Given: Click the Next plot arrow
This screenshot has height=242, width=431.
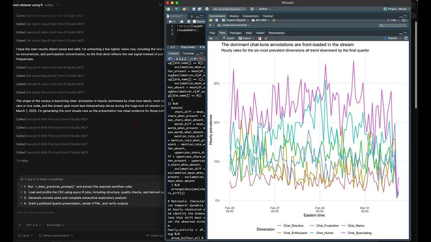Looking at the screenshot, I should tap(217, 38).
